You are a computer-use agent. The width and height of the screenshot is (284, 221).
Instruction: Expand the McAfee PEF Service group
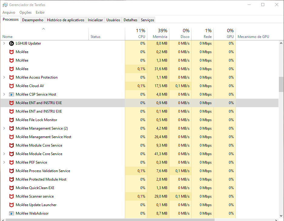click(4, 162)
